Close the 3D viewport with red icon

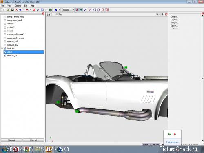pyautogui.click(x=166, y=14)
